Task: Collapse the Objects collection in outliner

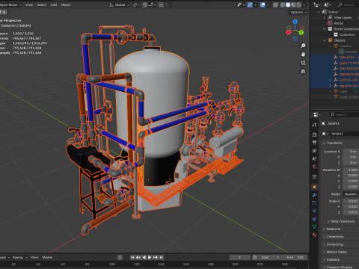Action: pos(325,40)
